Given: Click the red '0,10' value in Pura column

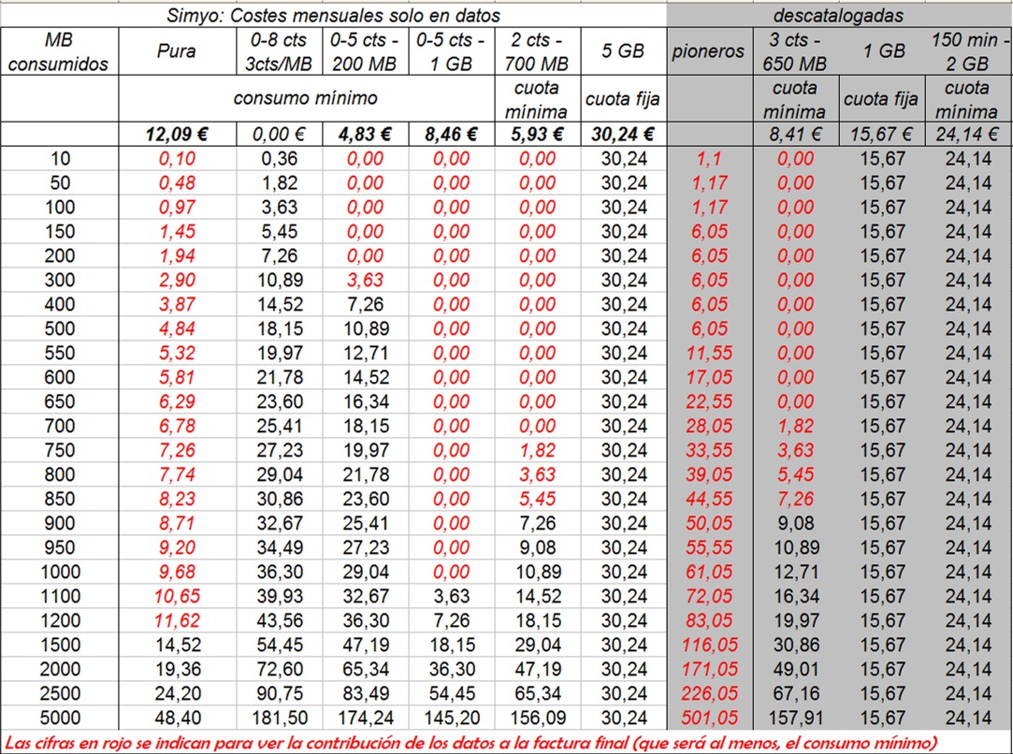Looking at the screenshot, I should coord(177,159).
